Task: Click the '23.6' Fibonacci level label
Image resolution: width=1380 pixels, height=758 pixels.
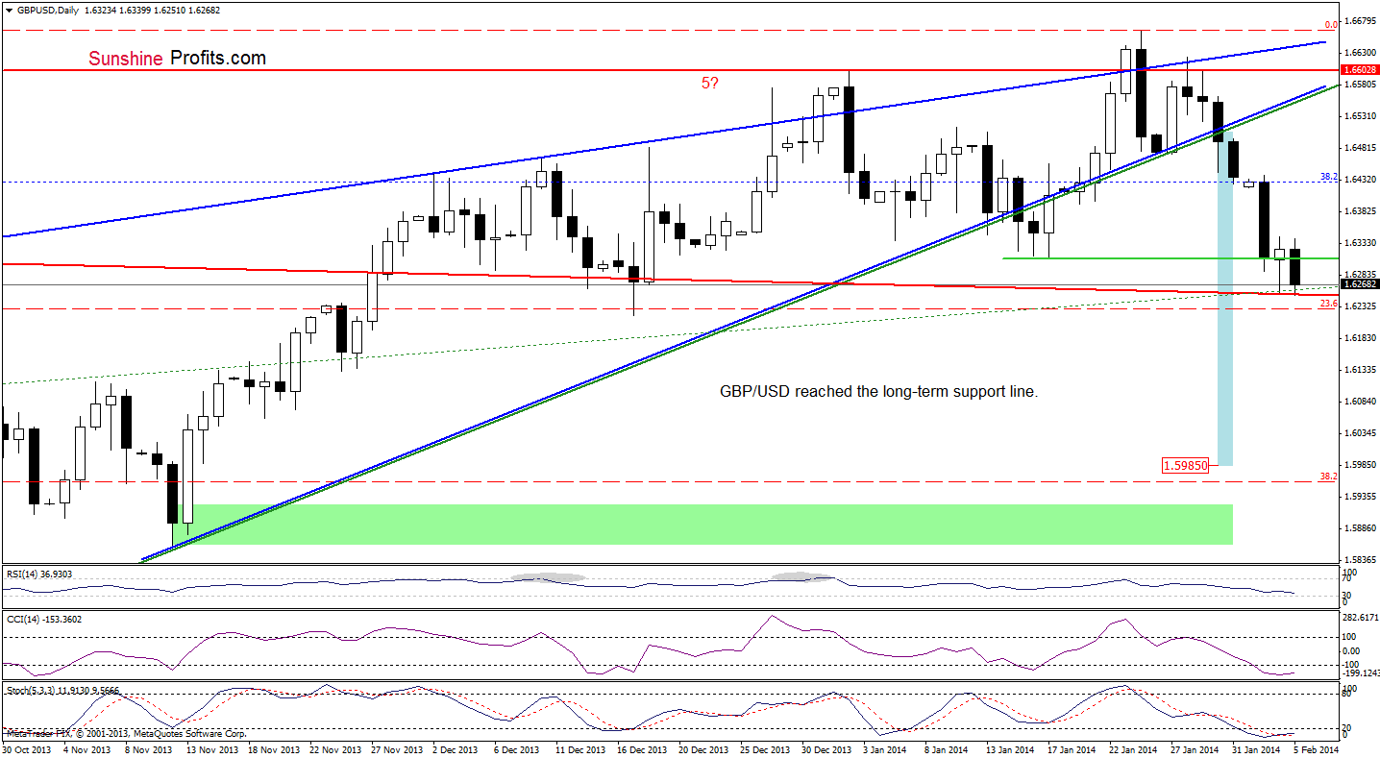Action: [1329, 303]
